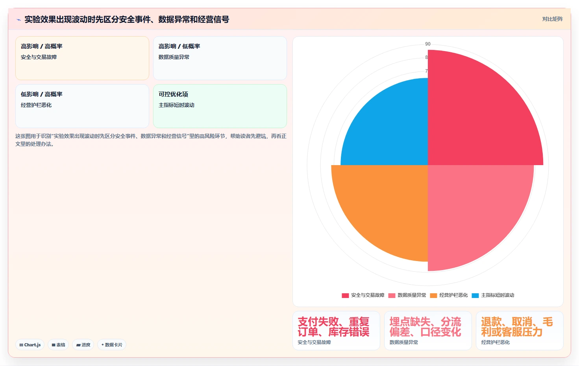Image resolution: width=579 pixels, height=366 pixels.
Task: Click 安全与交易故障 caption under the red data card
Action: [x=314, y=342]
